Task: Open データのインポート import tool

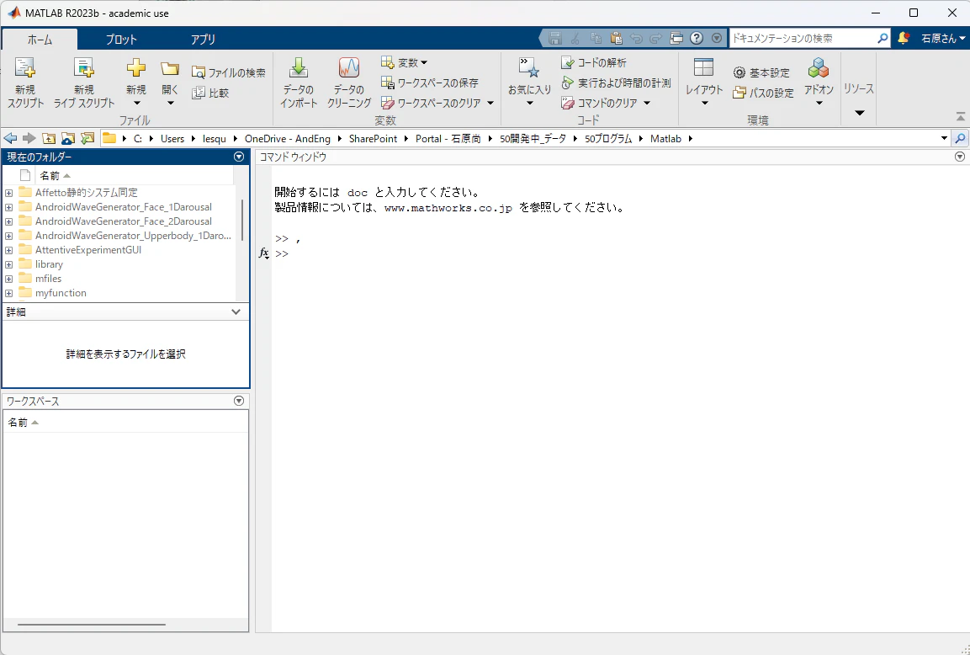Action: (299, 83)
